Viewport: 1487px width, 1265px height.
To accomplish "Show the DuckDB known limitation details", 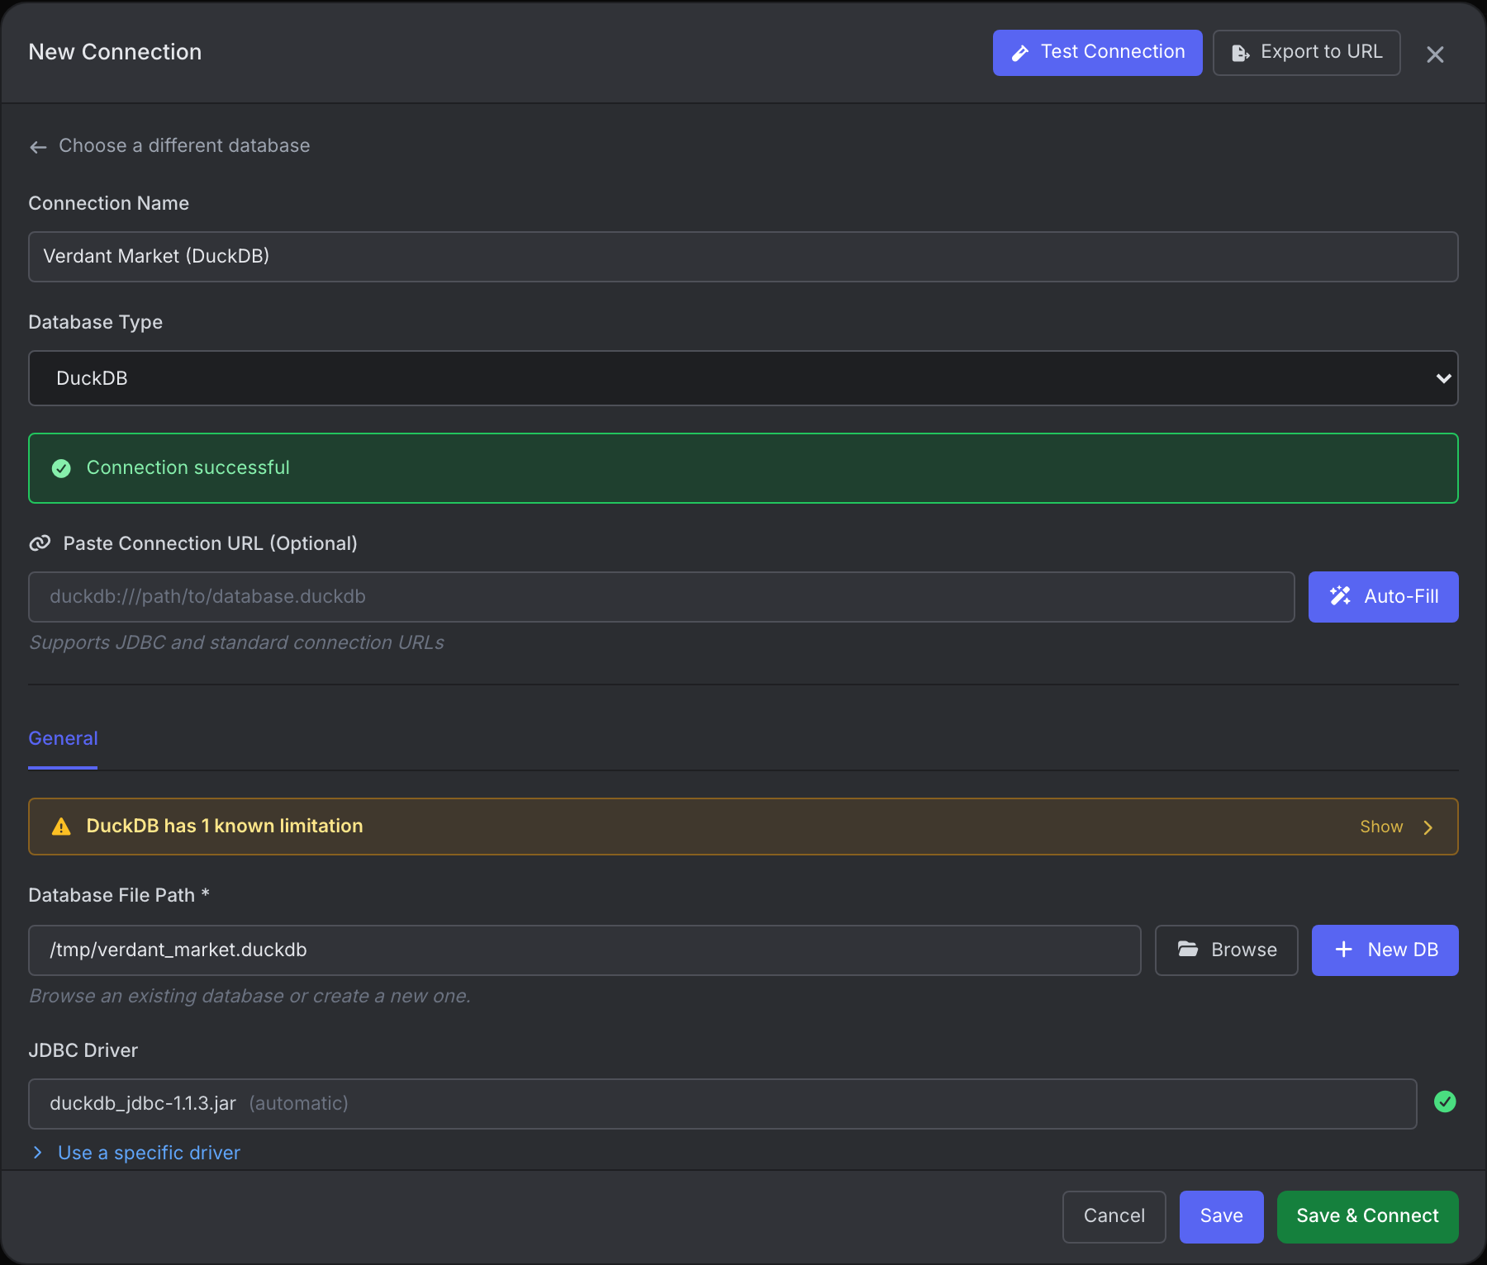I will [1396, 827].
